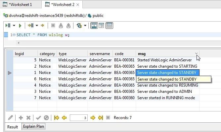Go to first record with yellow arrow icon

tap(57, 118)
